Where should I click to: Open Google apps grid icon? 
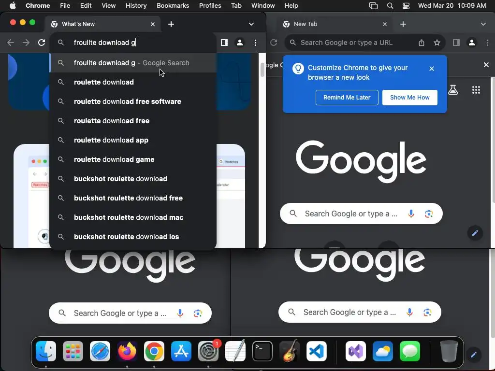pos(476,90)
